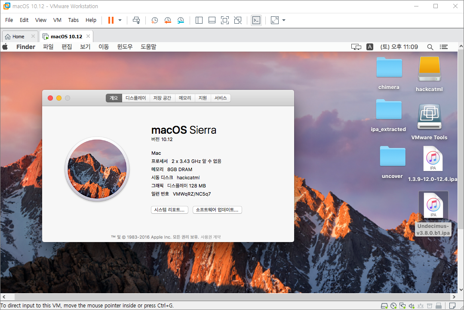Open the 윈도우 menu
The width and height of the screenshot is (464, 310).
pyautogui.click(x=125, y=47)
